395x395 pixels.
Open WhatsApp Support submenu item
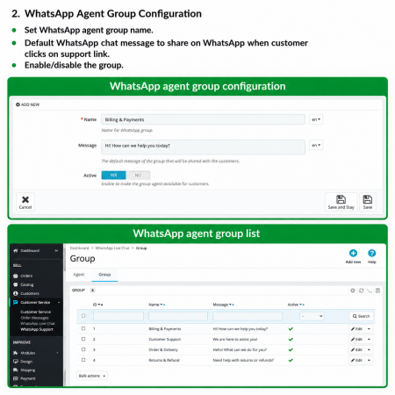(37, 329)
